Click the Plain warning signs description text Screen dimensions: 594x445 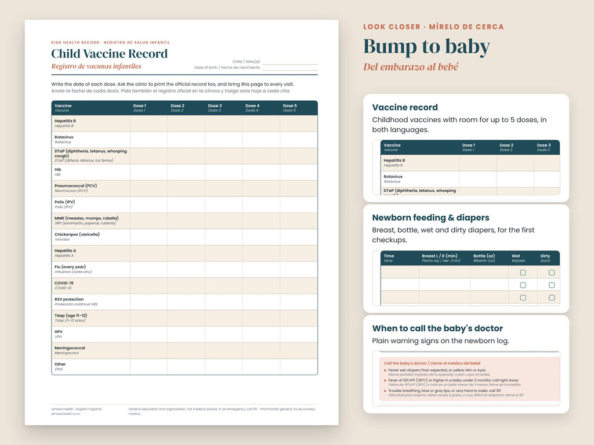441,341
